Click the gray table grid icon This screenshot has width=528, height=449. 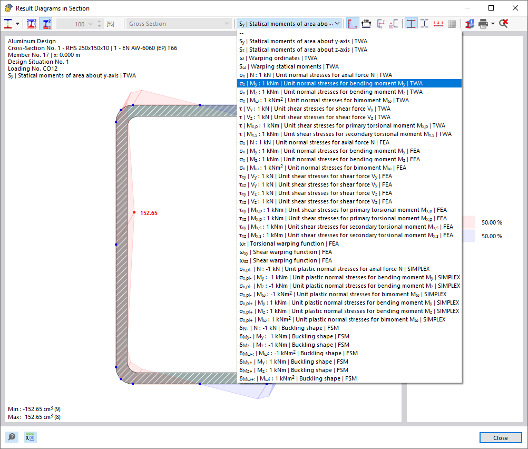452,24
